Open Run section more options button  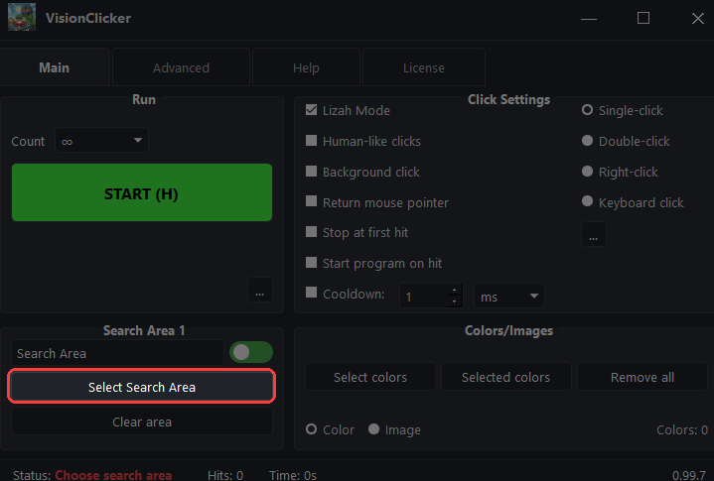259,290
